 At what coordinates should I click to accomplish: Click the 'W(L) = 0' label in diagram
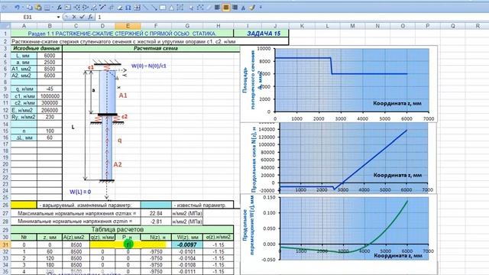point(80,192)
